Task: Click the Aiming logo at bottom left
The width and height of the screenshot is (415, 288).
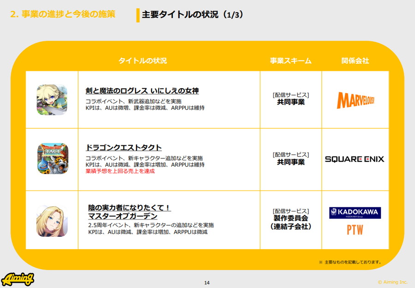Action: click(17, 279)
